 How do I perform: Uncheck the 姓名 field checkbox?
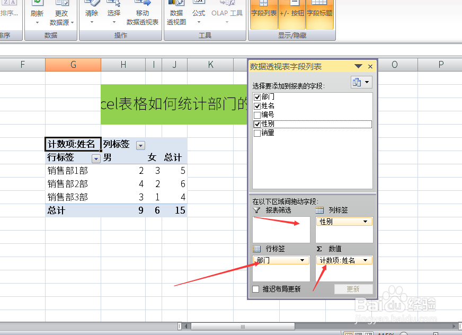tap(257, 106)
